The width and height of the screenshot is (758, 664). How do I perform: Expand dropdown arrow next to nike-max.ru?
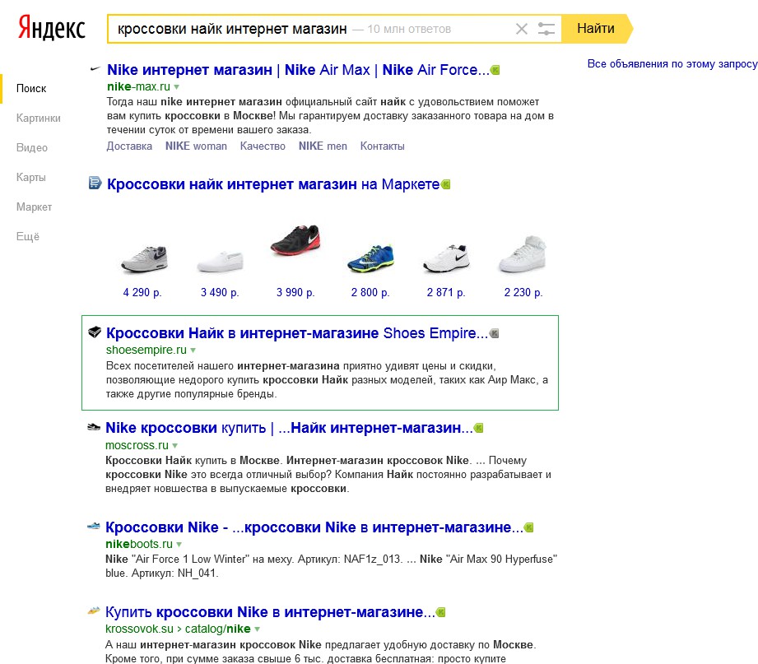(177, 86)
